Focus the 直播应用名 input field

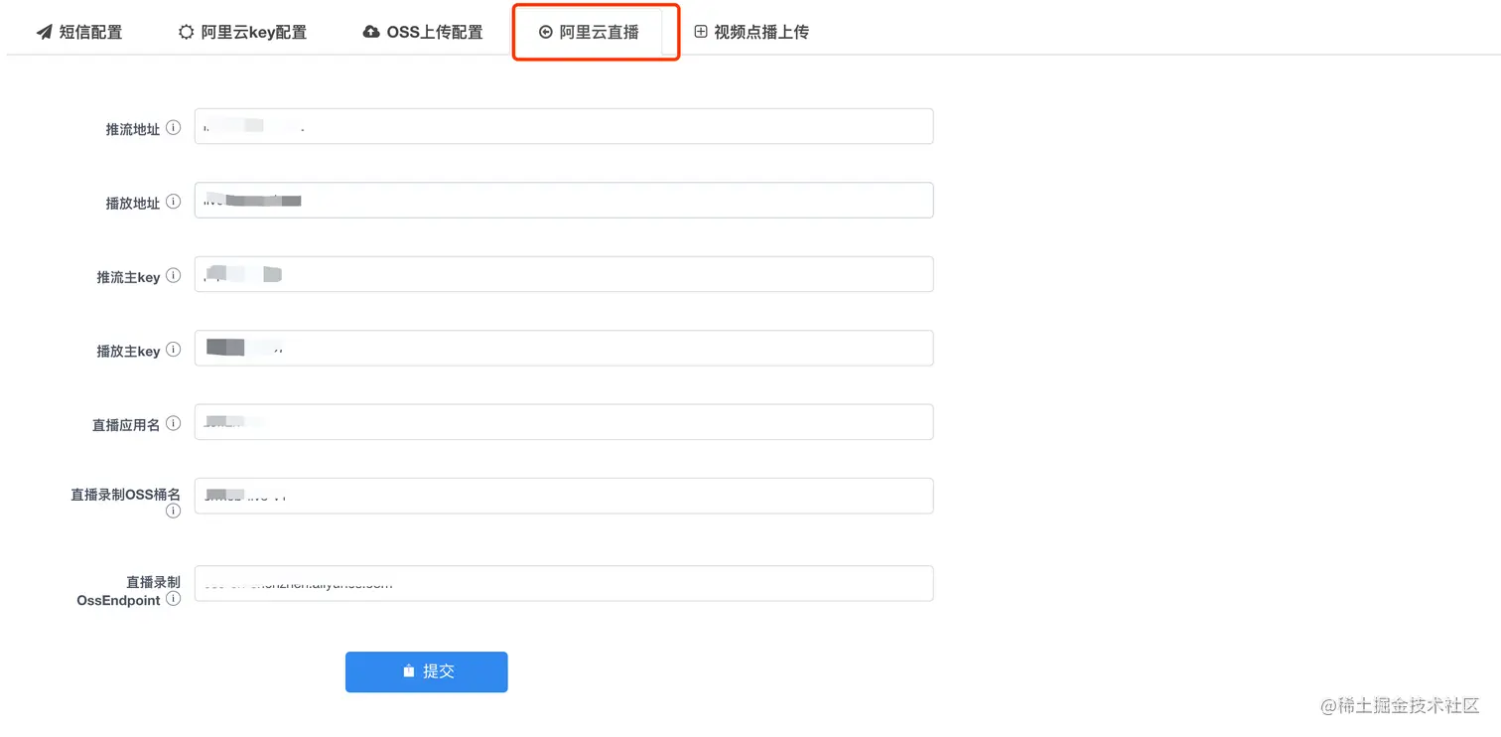coord(564,421)
